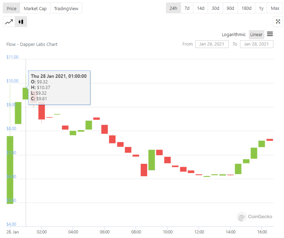The image size is (284, 238).
Task: Open fullscreen chart expand icon
Action: point(278,21)
